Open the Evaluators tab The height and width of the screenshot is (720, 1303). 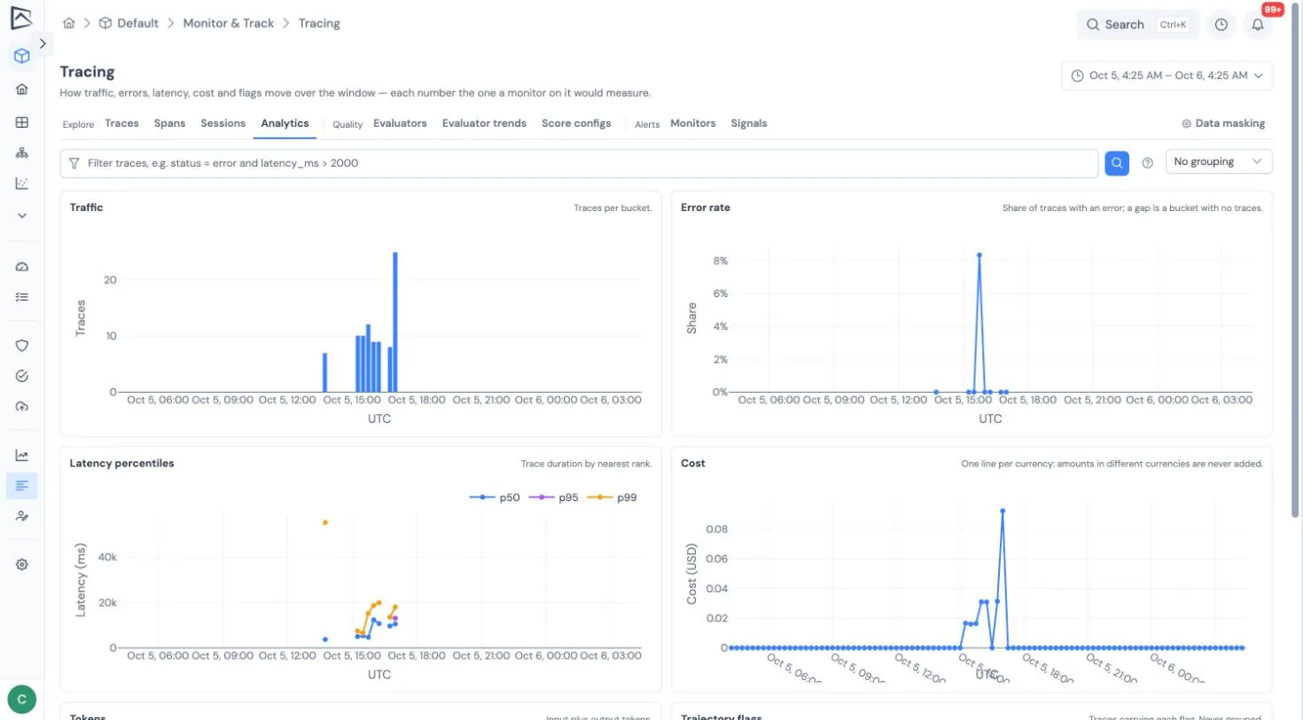click(x=400, y=123)
